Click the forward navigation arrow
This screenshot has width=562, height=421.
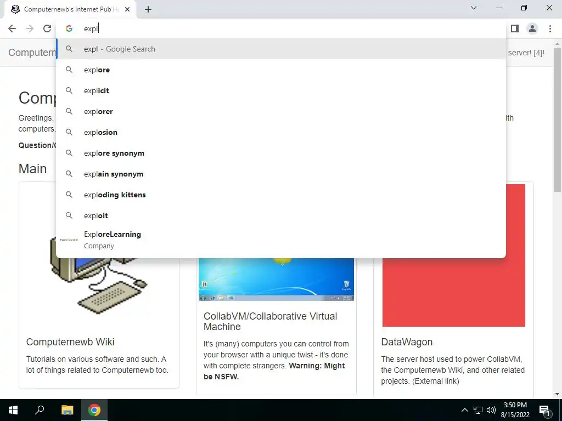coord(30,29)
